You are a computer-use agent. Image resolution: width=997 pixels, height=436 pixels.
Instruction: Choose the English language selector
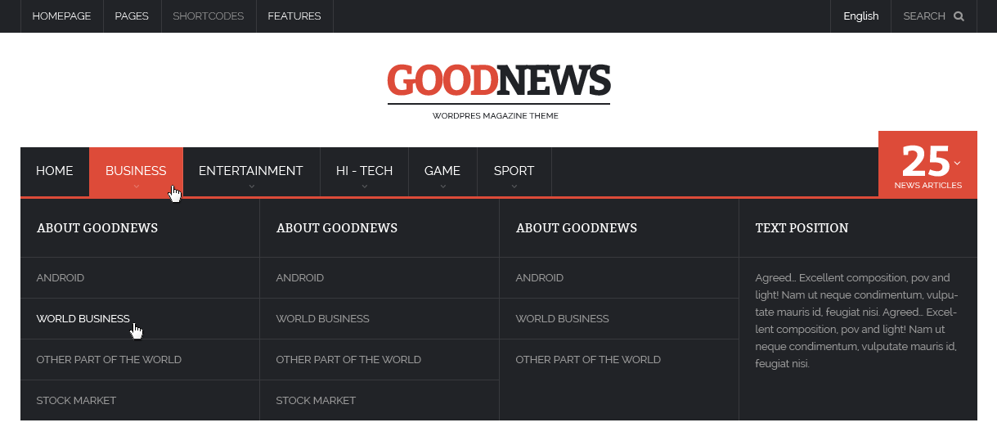coord(860,16)
